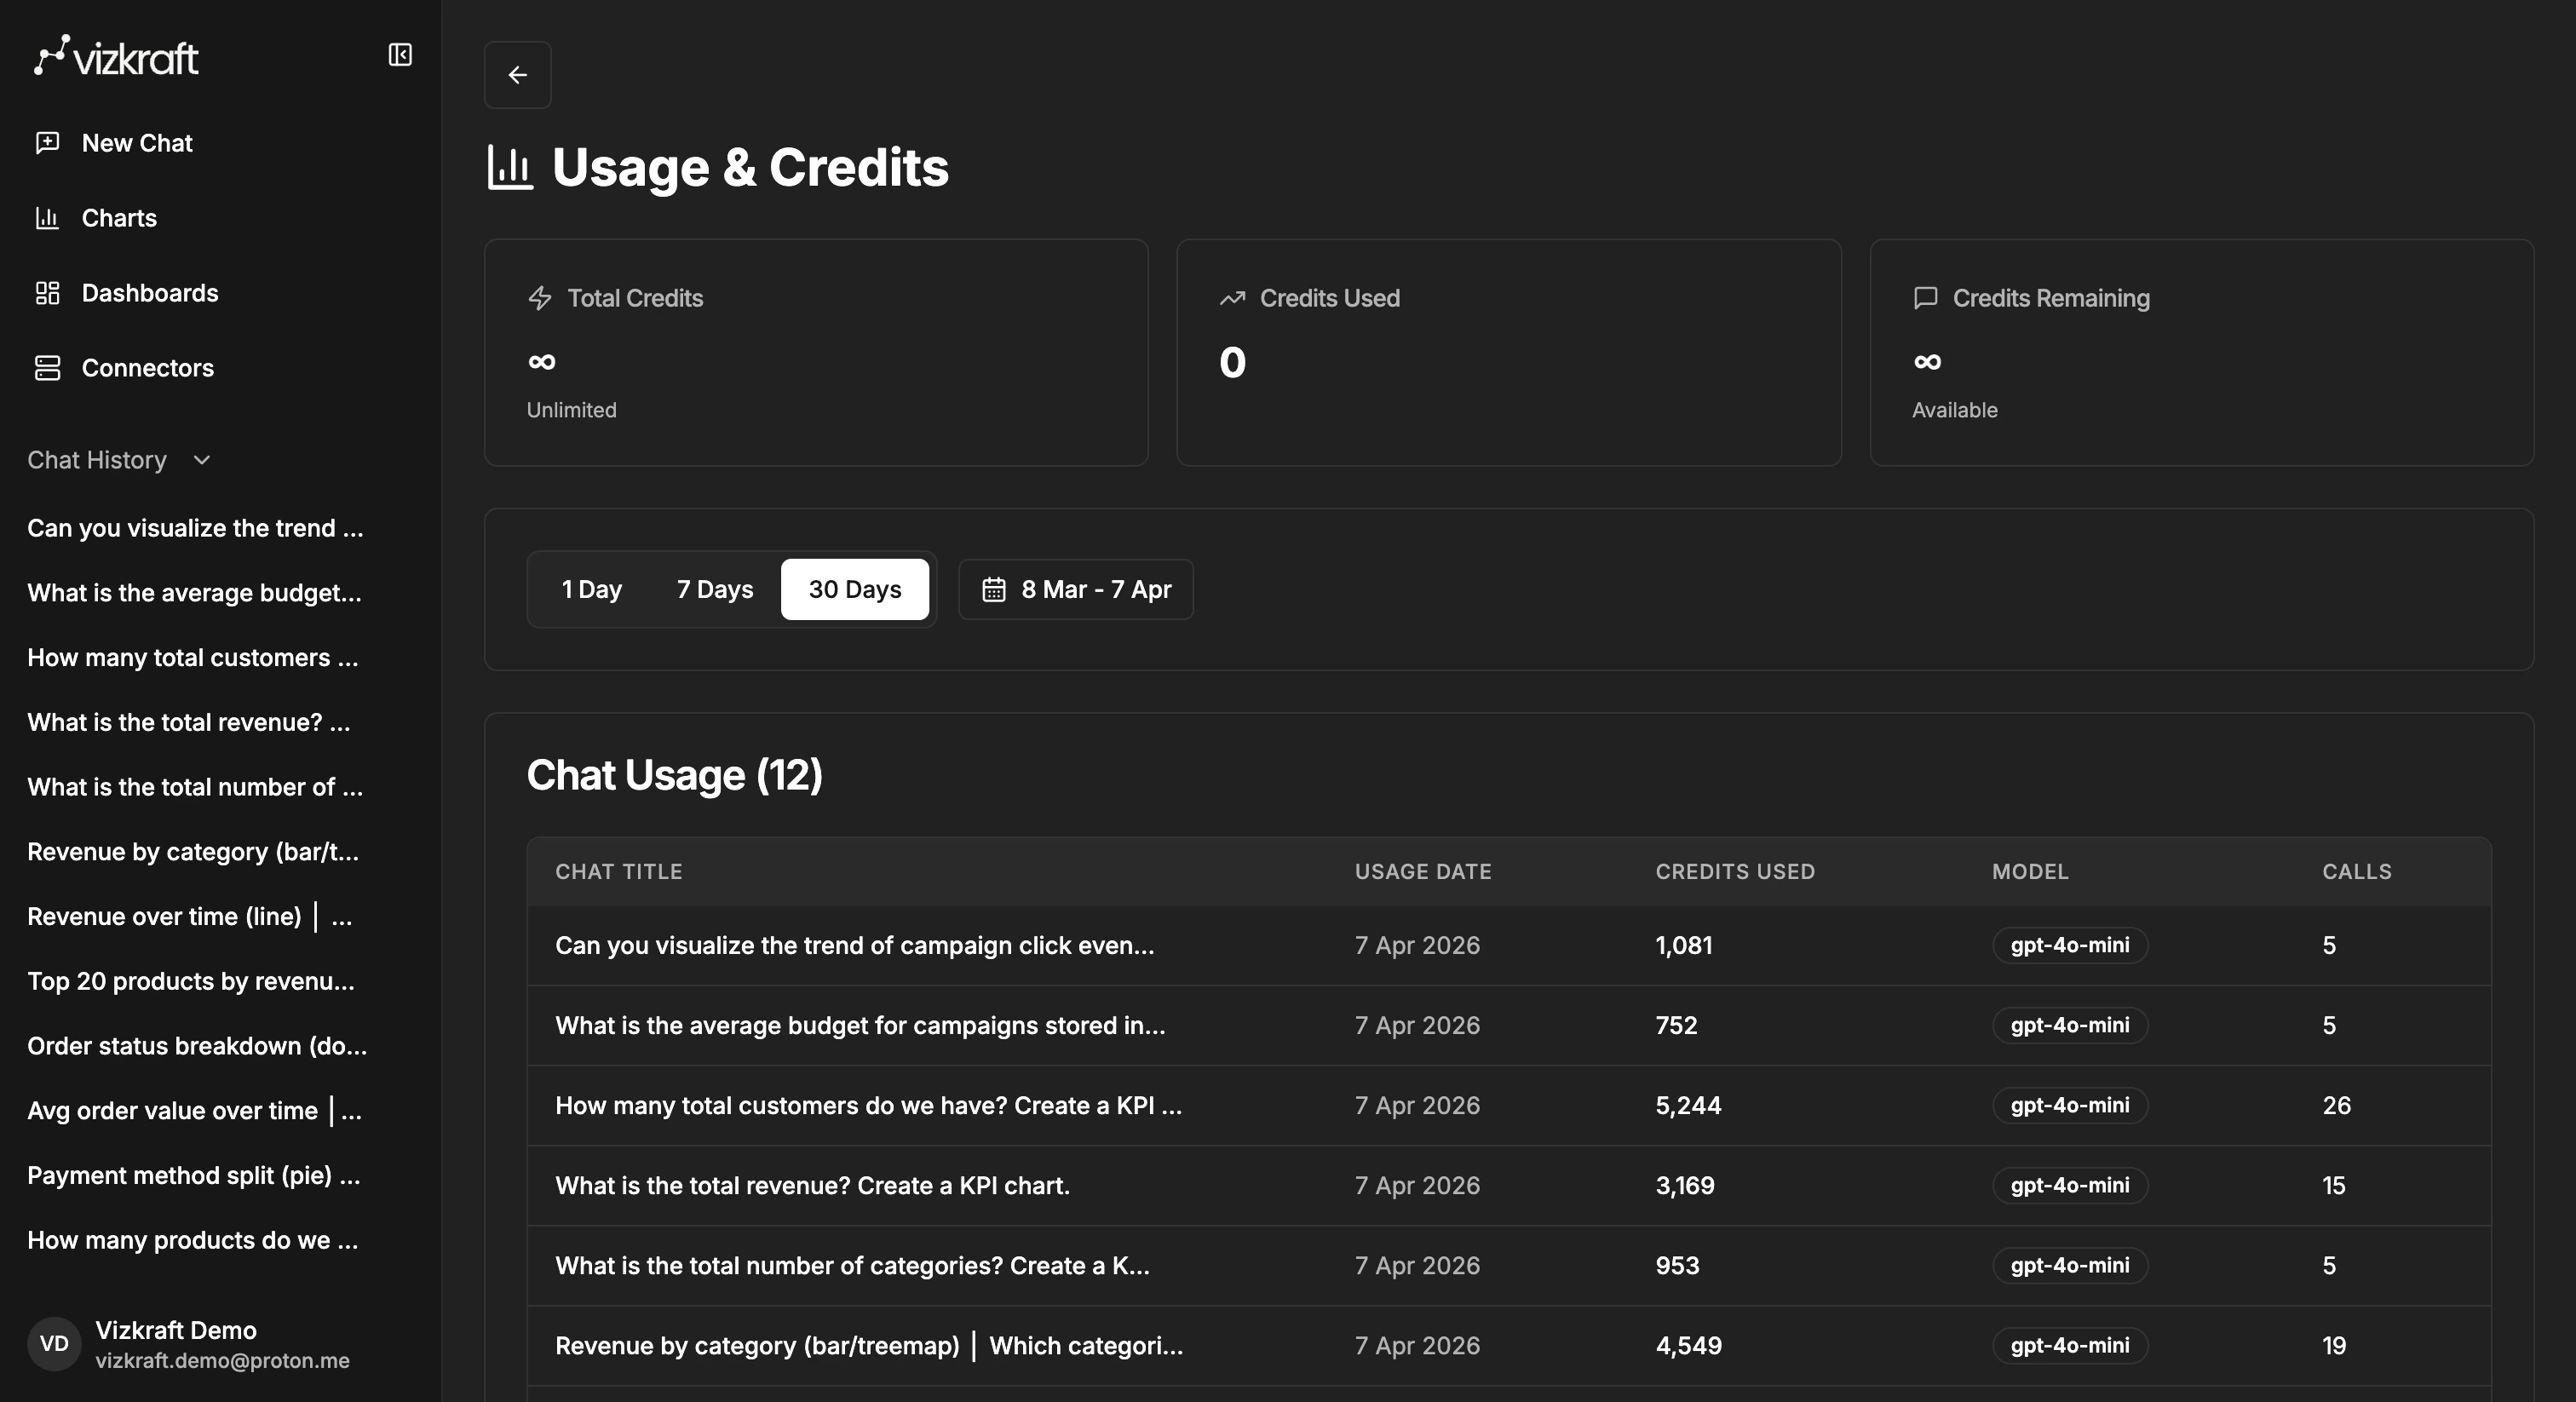The image size is (2576, 1402).
Task: Sort by the Credits Used column header
Action: pos(1735,871)
